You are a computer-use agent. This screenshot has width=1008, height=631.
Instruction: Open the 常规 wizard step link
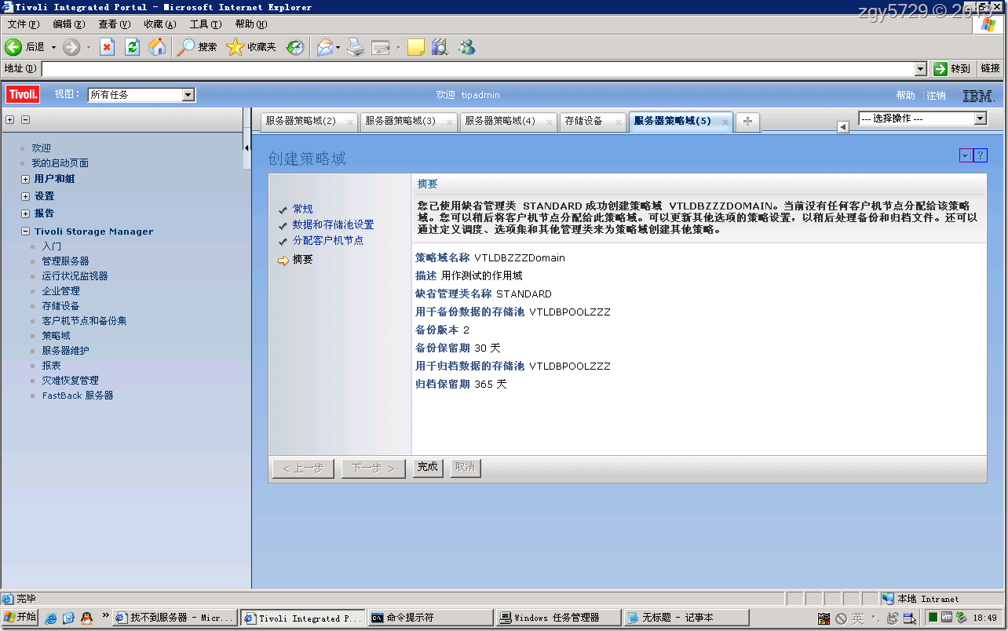point(302,210)
